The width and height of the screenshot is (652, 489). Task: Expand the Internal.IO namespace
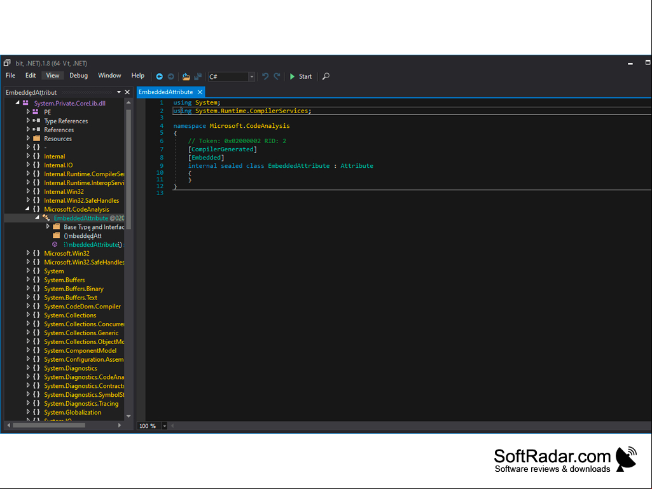[28, 165]
